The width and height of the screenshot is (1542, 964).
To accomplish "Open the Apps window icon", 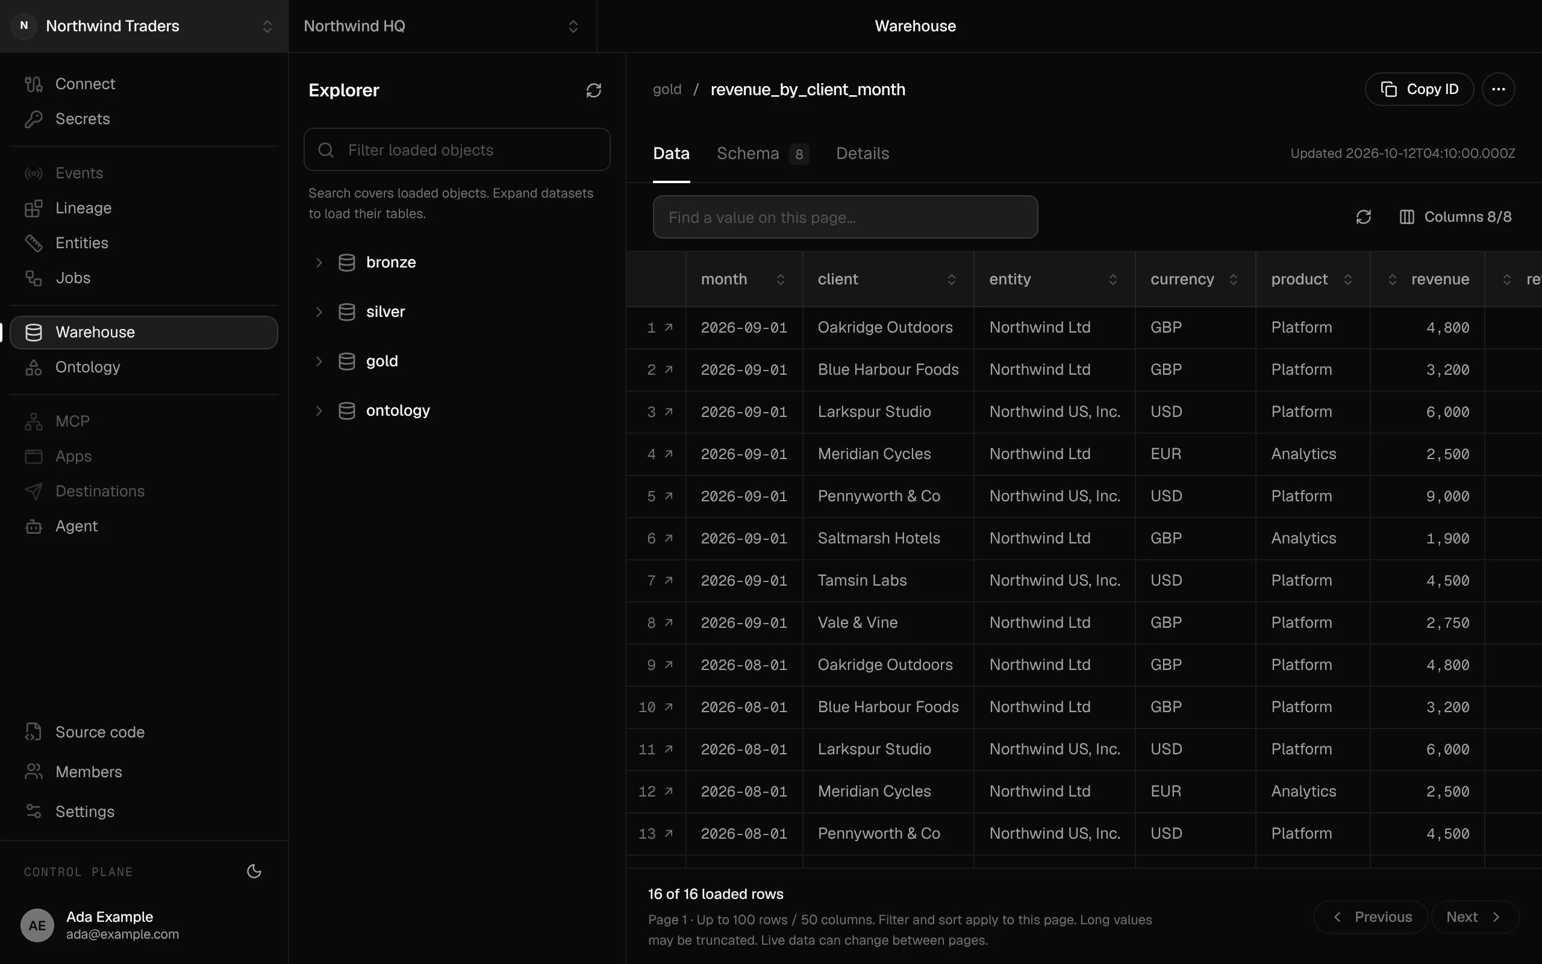I will coord(33,457).
